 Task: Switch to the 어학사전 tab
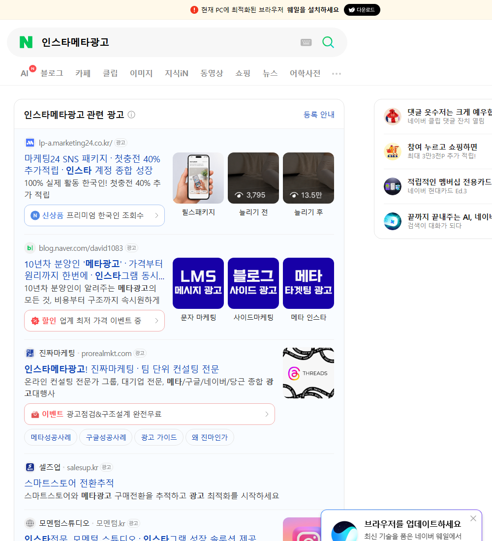click(x=305, y=73)
